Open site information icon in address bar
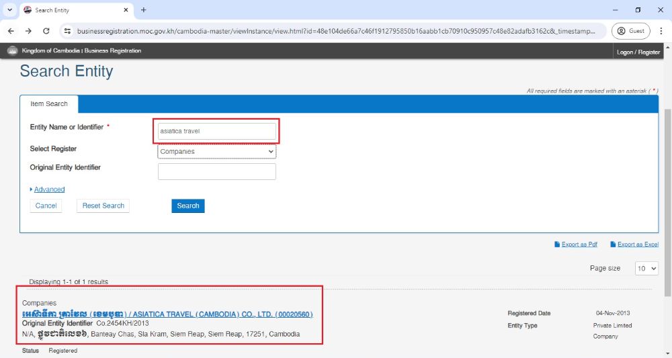Image resolution: width=672 pixels, height=358 pixels. coord(67,31)
